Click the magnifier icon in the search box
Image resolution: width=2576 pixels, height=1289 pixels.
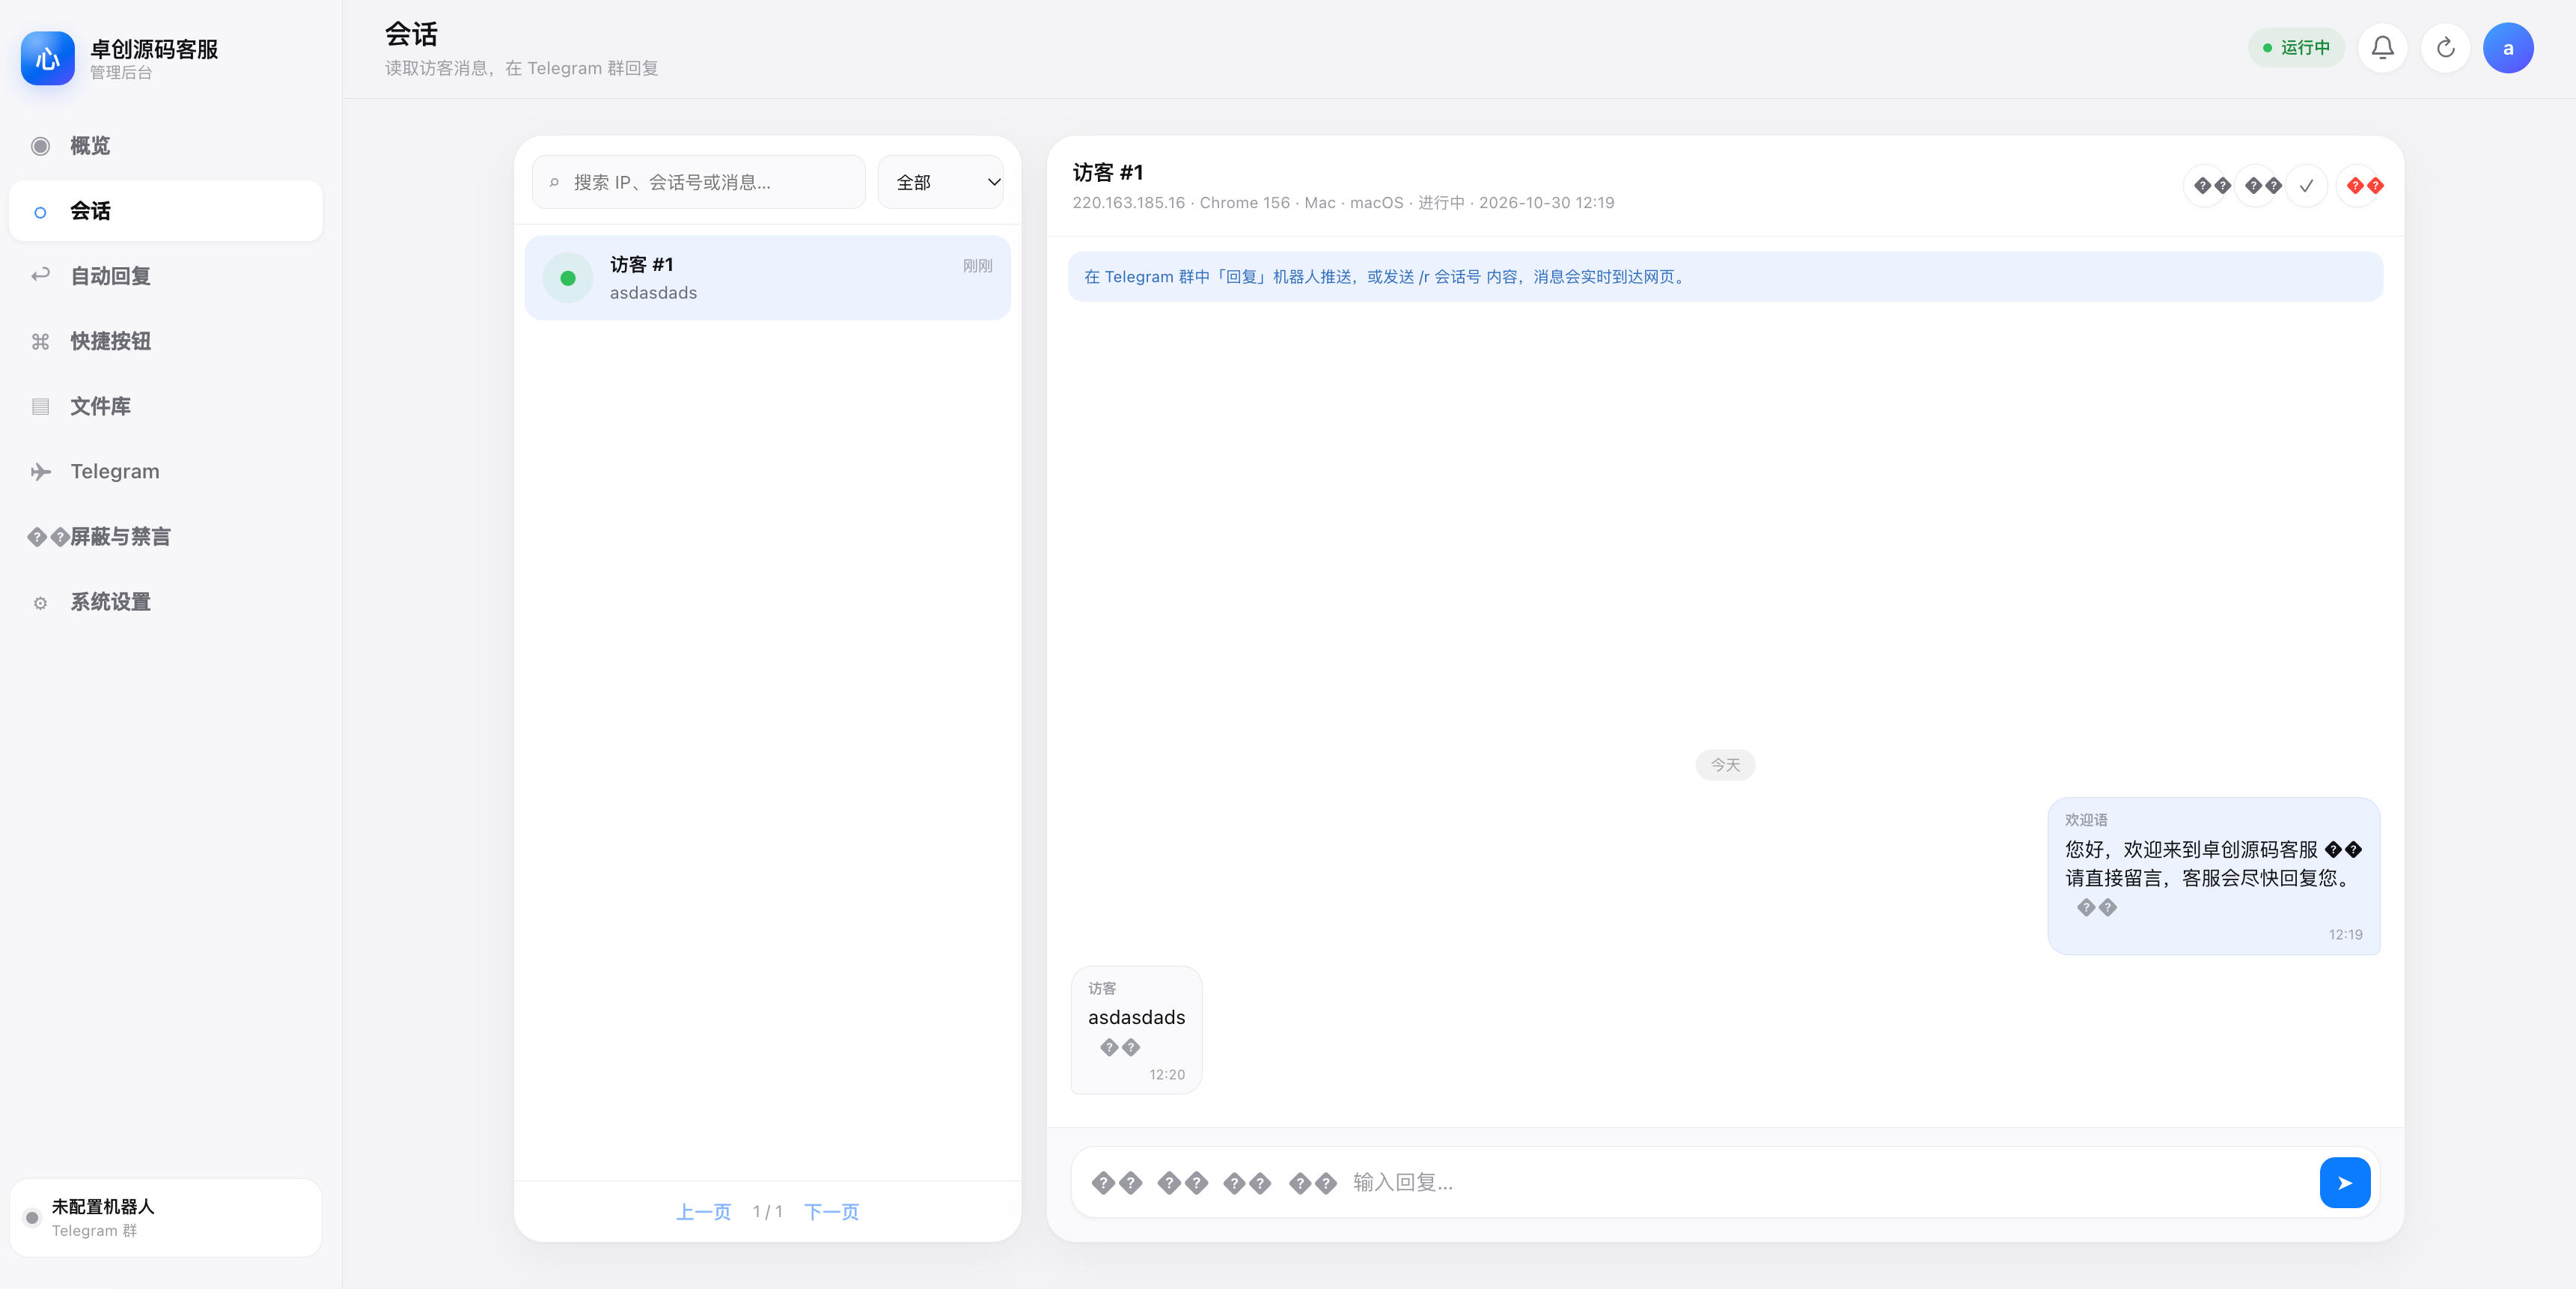pyautogui.click(x=554, y=183)
